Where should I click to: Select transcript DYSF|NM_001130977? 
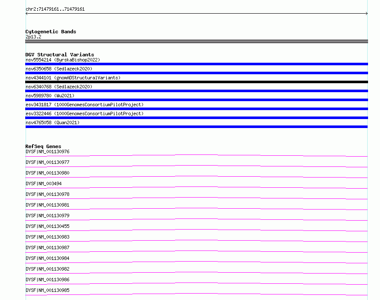click(47, 162)
